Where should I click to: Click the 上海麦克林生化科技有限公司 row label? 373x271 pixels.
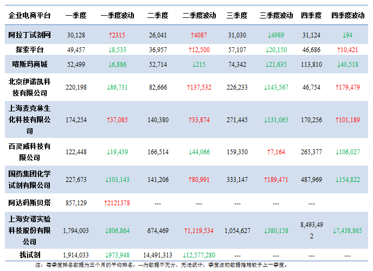30,119
